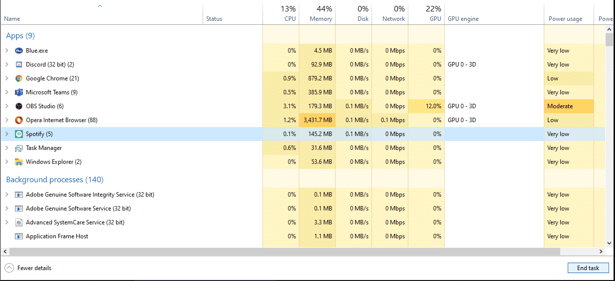Viewport: 615px width, 281px height.
Task: Click the Opera Internet Browser icon
Action: [x=19, y=120]
